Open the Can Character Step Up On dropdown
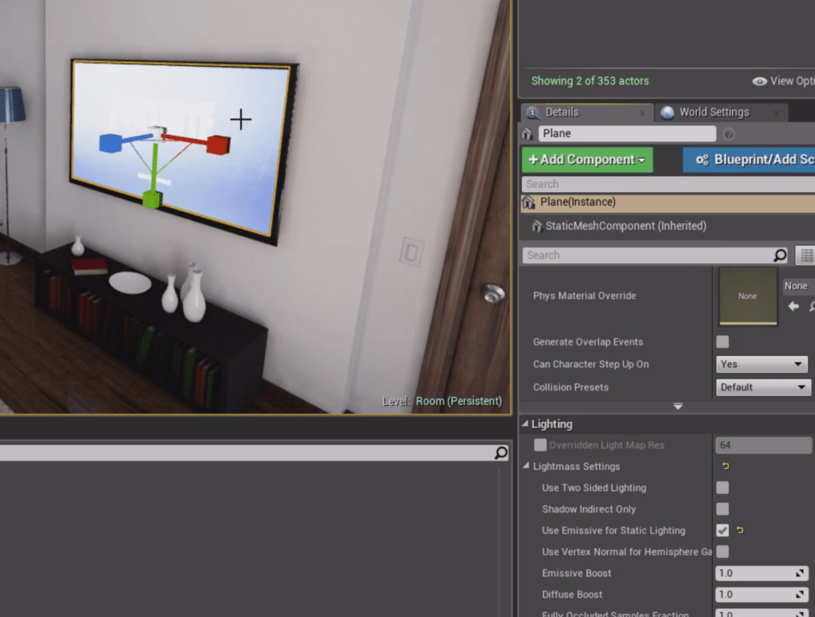The height and width of the screenshot is (617, 815). 762,364
